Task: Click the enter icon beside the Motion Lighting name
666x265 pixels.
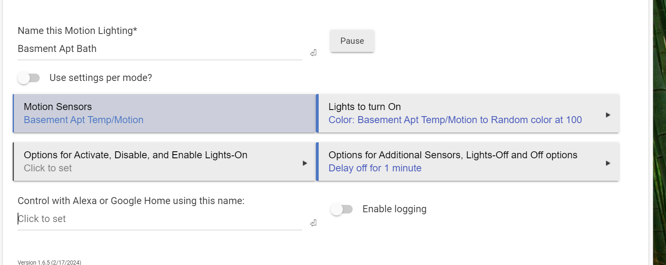Action: coord(313,53)
